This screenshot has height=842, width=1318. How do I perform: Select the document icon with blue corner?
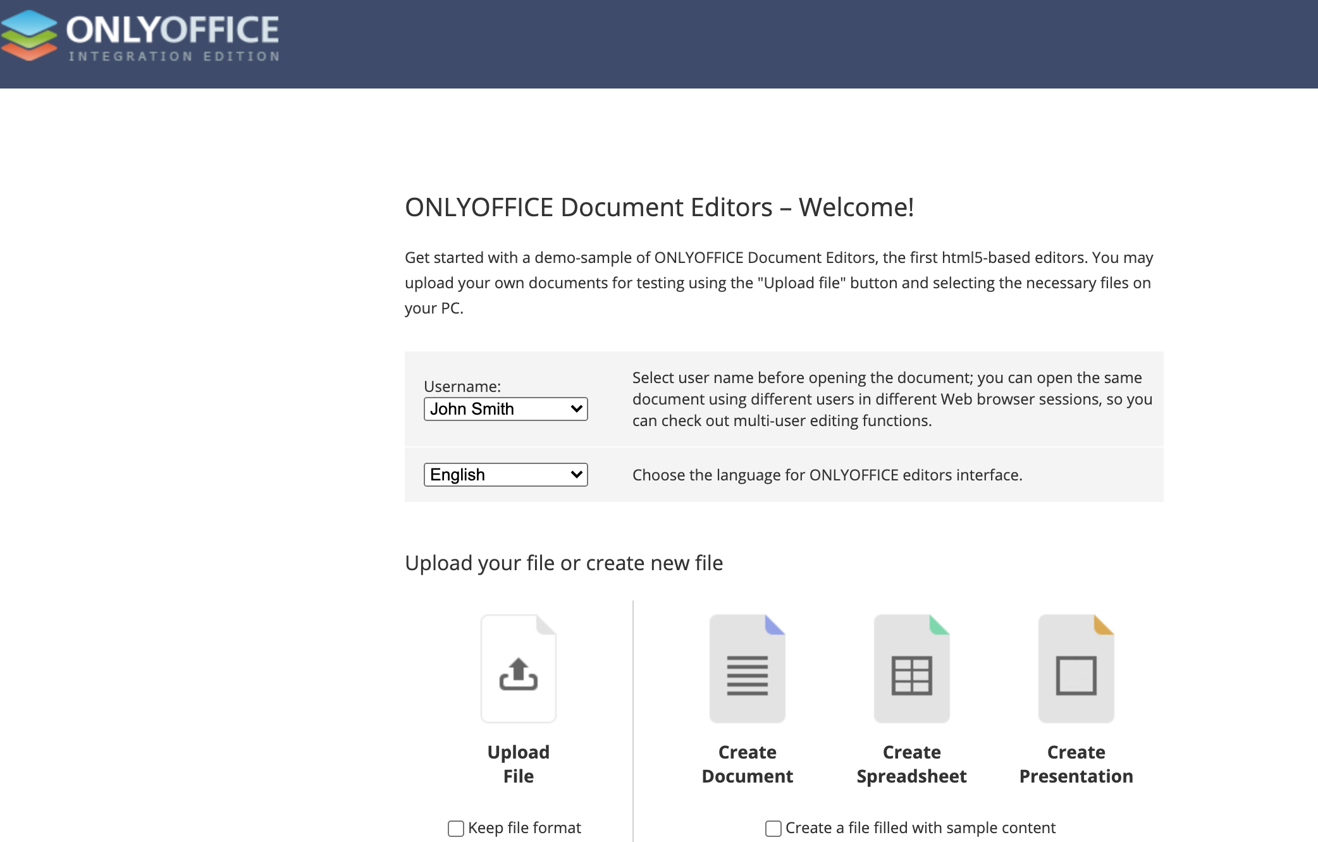[x=747, y=668]
